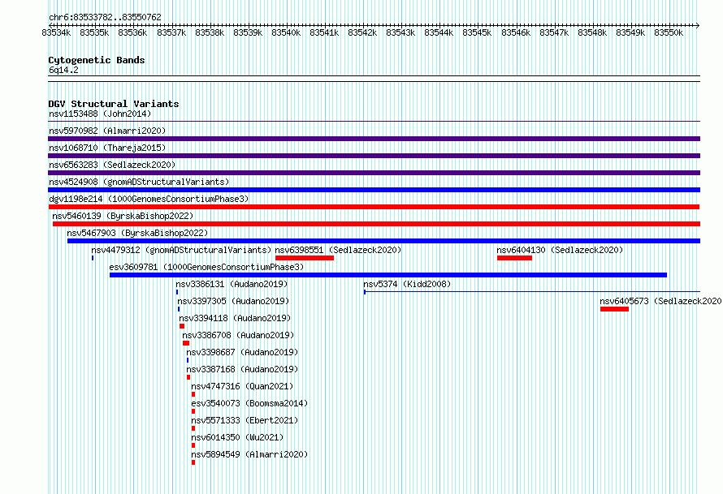The image size is (723, 494).
Task: Select red marker under nsv5894549
Action: coord(193,462)
